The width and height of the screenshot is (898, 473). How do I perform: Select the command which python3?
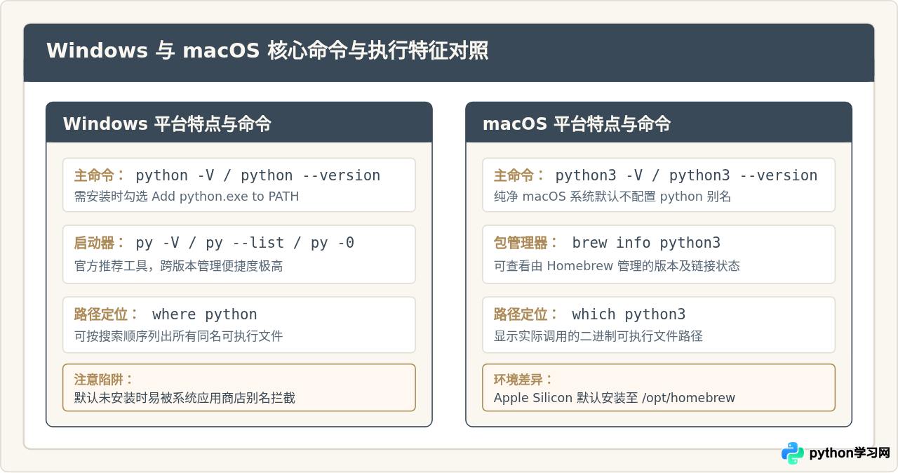(x=629, y=314)
